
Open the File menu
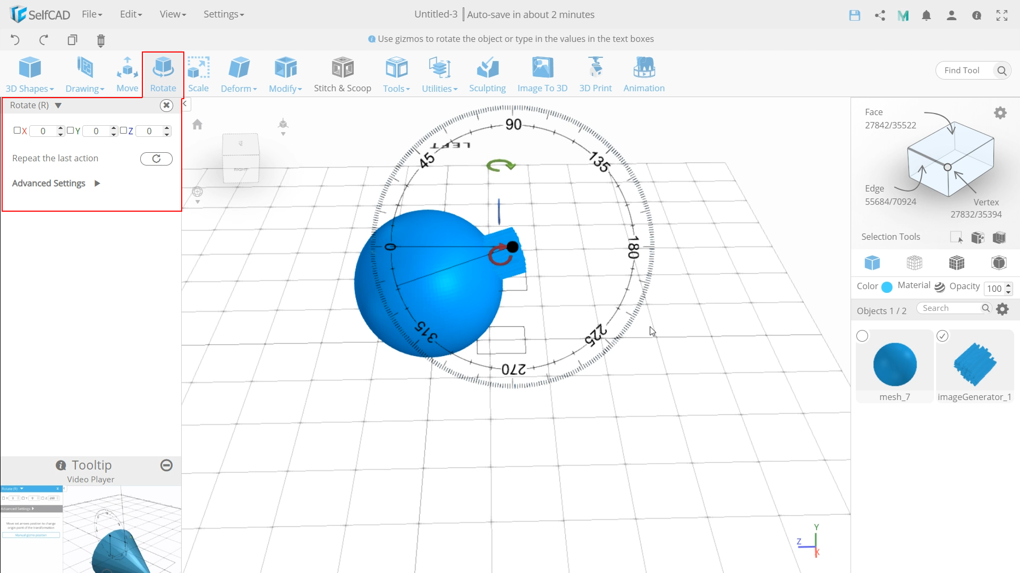pyautogui.click(x=92, y=14)
